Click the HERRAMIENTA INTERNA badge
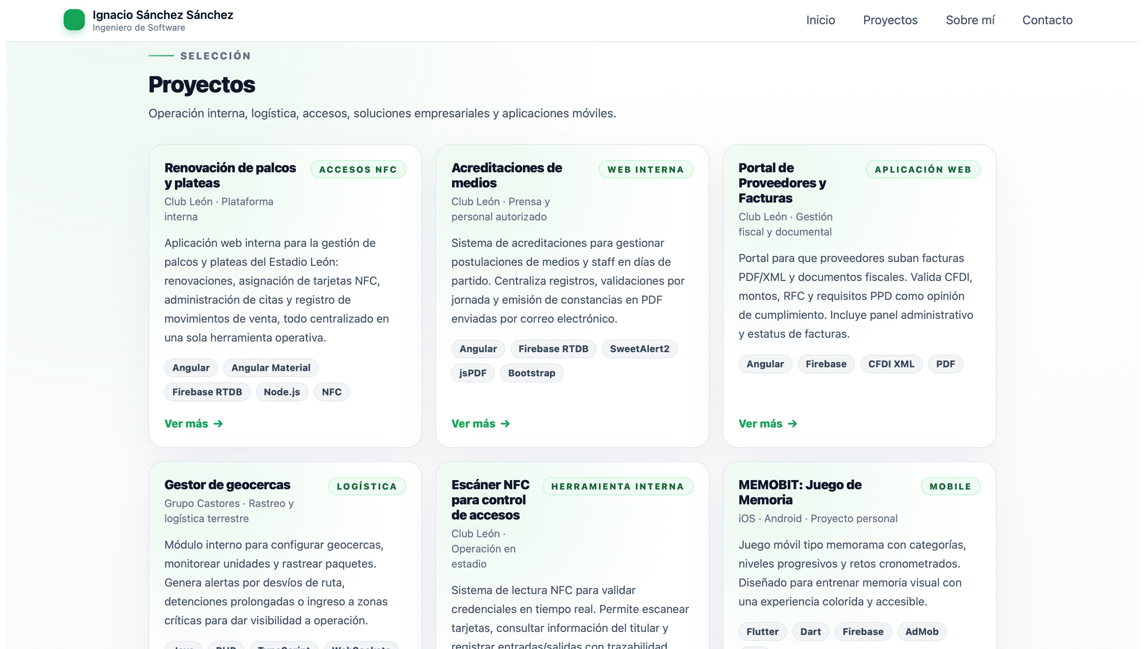1145x649 pixels. [x=617, y=486]
